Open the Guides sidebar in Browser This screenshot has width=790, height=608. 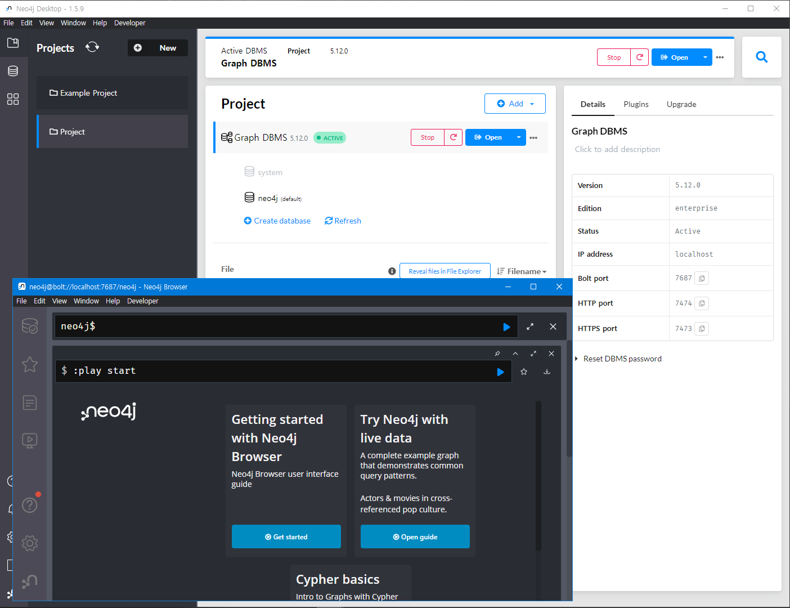click(30, 440)
